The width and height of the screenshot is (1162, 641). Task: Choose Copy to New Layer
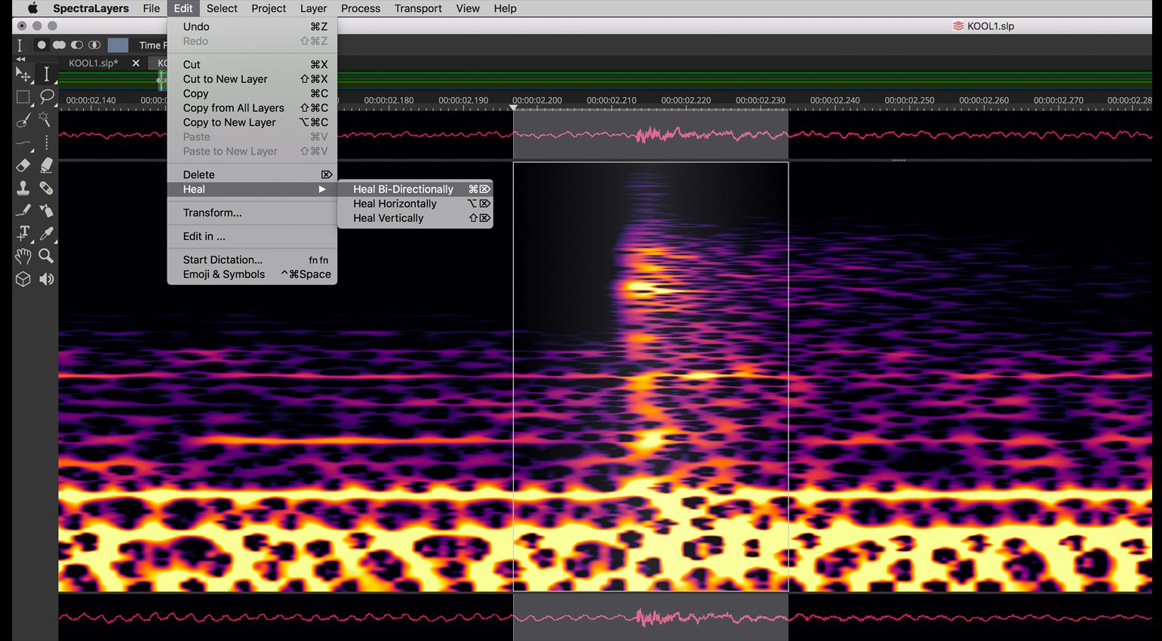point(252,122)
